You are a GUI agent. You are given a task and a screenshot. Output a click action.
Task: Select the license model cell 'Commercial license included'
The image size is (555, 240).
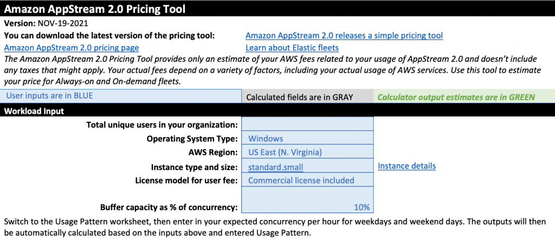tap(307, 180)
